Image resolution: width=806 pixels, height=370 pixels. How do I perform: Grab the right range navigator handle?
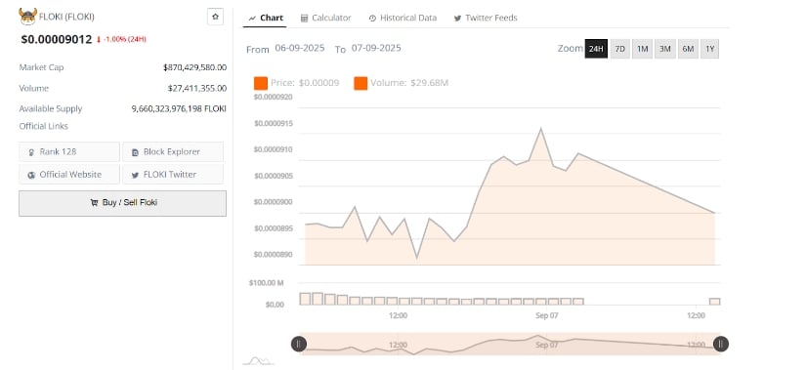720,344
